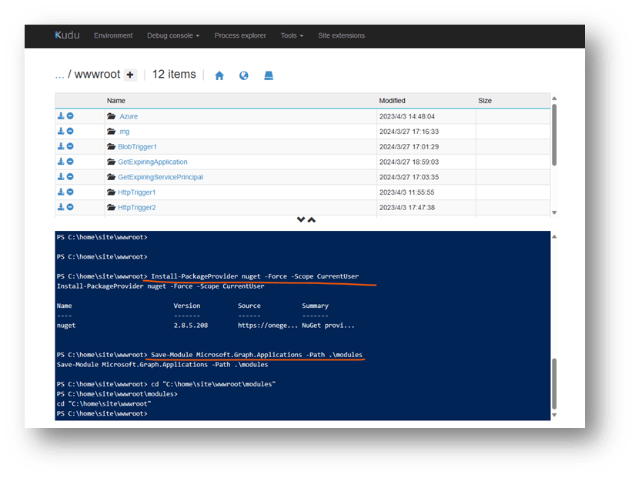This screenshot has width=635, height=478.
Task: Open the .mg folder
Action: pos(123,132)
